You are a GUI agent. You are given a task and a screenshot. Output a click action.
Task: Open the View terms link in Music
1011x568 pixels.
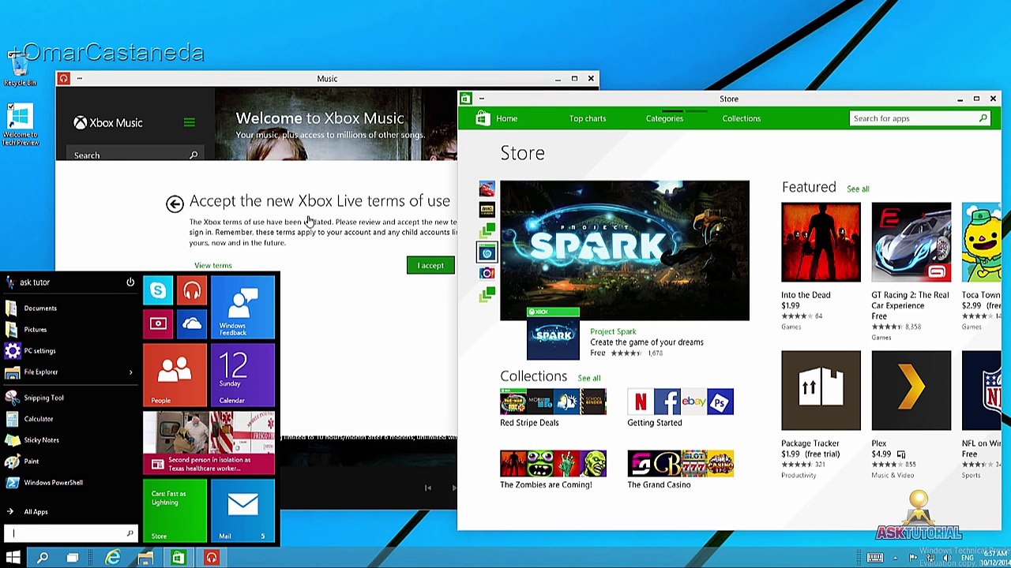[x=213, y=266]
